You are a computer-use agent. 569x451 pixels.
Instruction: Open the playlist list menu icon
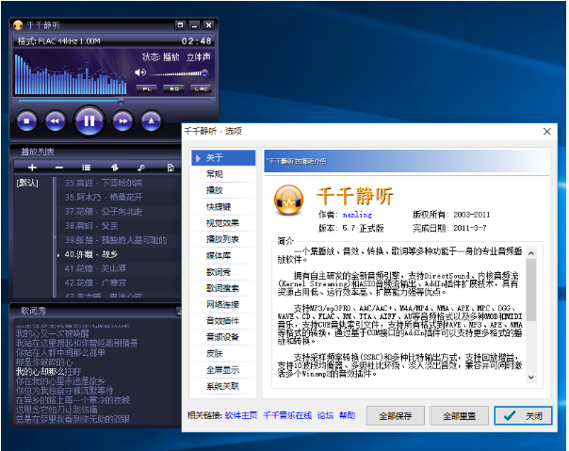tap(87, 168)
